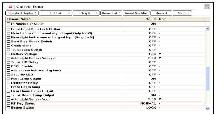Click the Reset Min.Max. button

coord(136,13)
